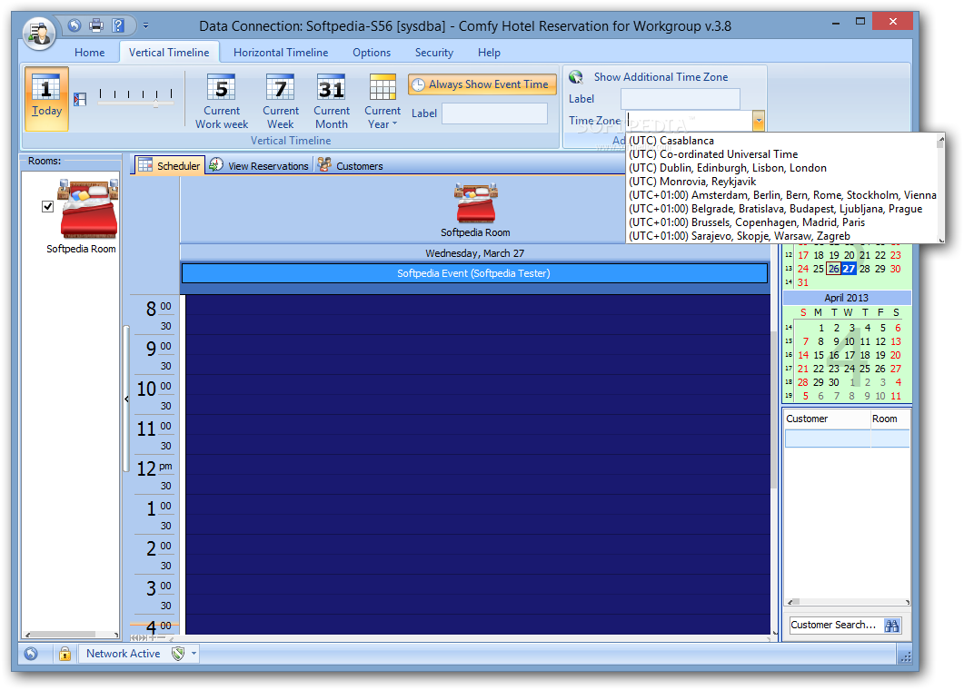Click the Room column header
Screen dimensions: 964x690
[x=889, y=419]
